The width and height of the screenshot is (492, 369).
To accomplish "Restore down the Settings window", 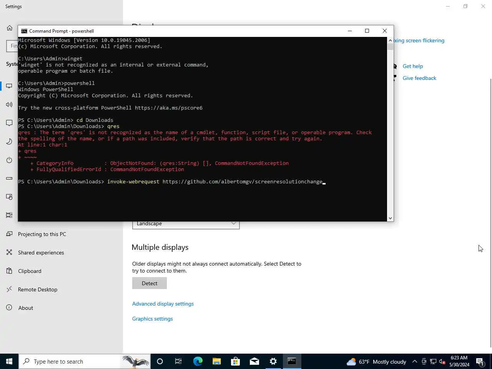I will [x=465, y=6].
